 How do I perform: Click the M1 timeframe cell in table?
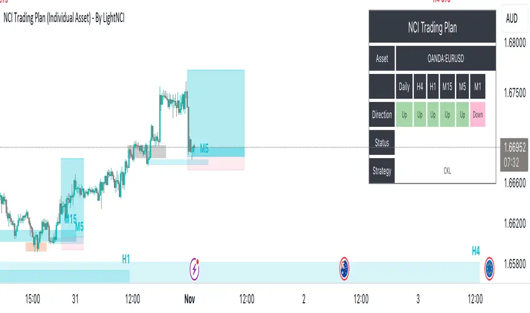click(x=478, y=87)
